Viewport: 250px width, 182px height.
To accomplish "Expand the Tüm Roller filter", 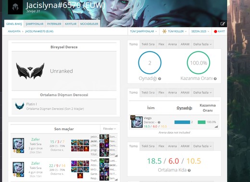I will point(175,31).
